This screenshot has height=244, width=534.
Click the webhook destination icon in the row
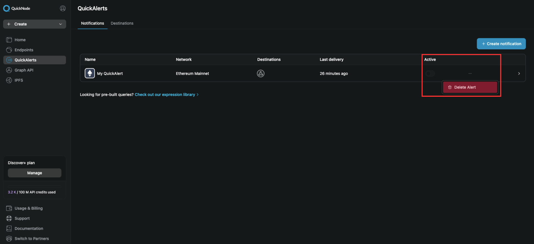[261, 73]
